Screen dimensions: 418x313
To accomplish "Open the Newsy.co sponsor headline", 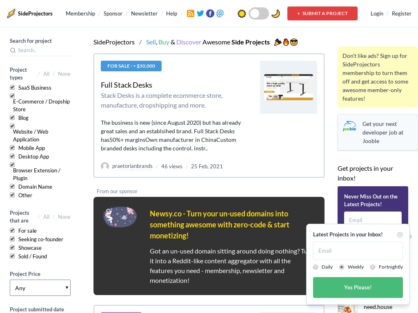I will pos(219,225).
